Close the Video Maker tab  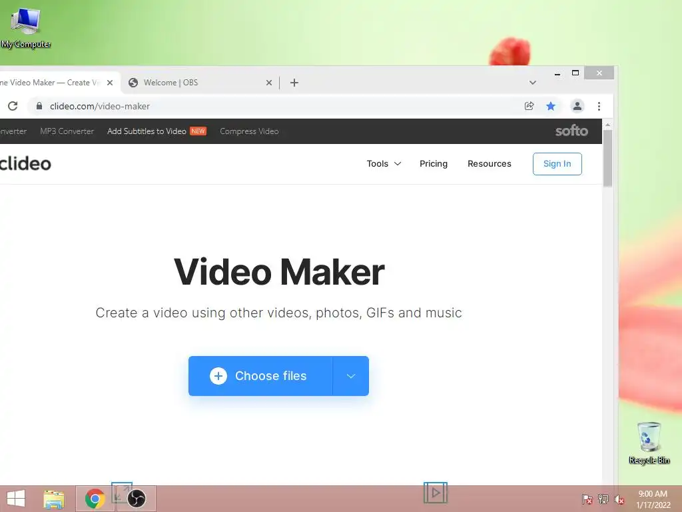click(110, 83)
